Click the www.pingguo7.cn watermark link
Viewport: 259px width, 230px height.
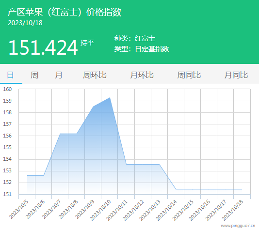point(238,226)
